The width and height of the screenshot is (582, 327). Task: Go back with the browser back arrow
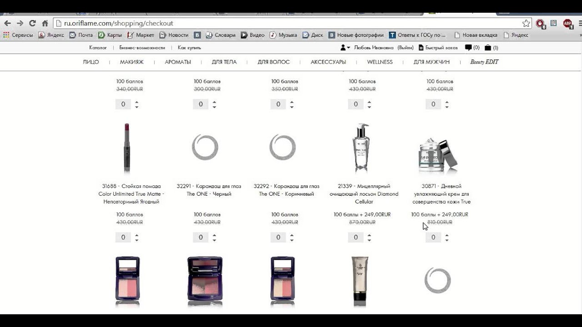[x=7, y=23]
